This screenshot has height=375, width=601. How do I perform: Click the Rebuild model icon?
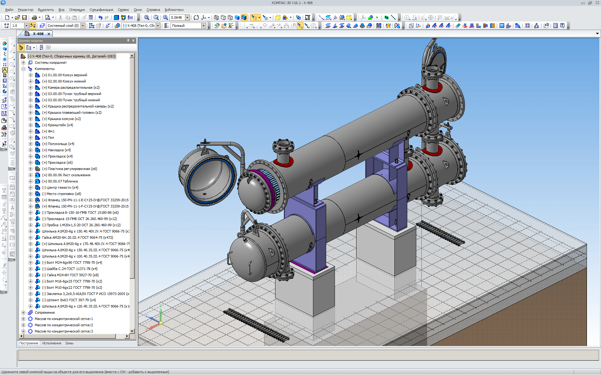coord(196,17)
